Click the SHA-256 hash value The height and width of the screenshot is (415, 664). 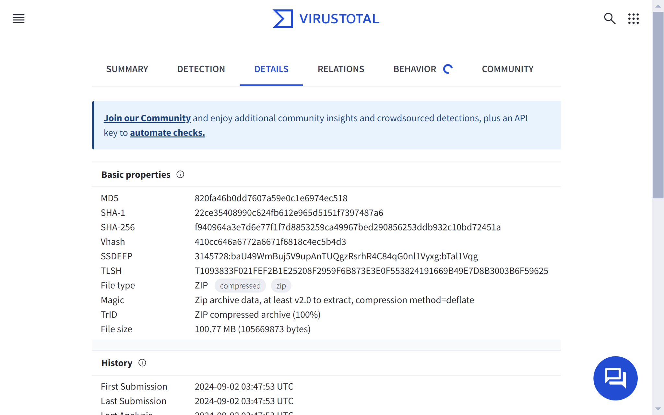point(347,227)
